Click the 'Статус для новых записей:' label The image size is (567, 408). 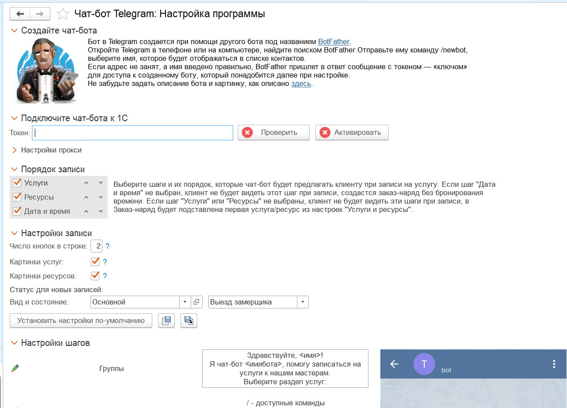pos(56,290)
